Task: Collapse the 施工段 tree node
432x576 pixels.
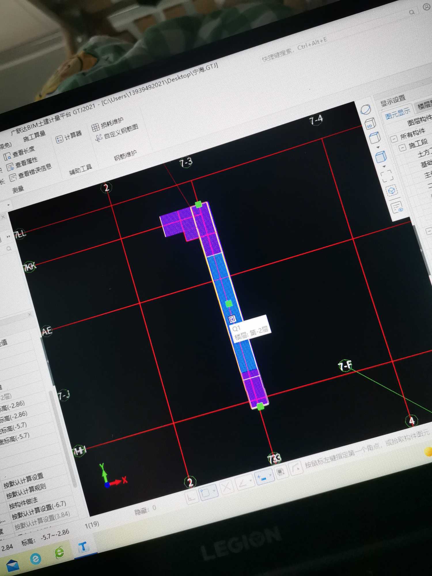Action: tap(402, 147)
